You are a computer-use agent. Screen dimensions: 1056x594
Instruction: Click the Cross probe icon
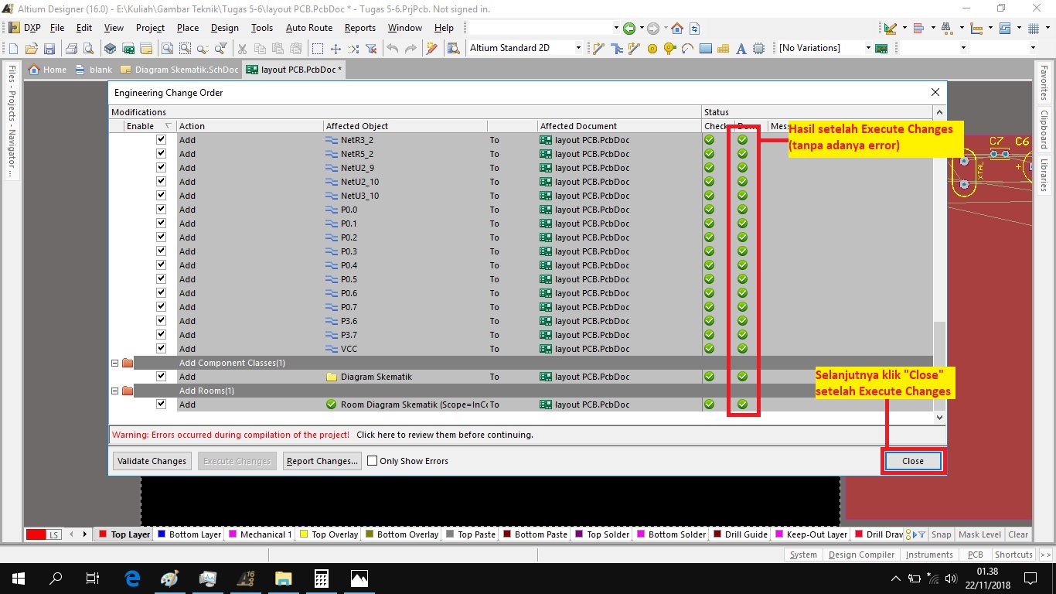click(432, 49)
